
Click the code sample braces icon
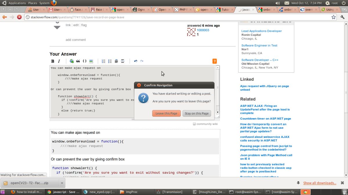point(85,61)
